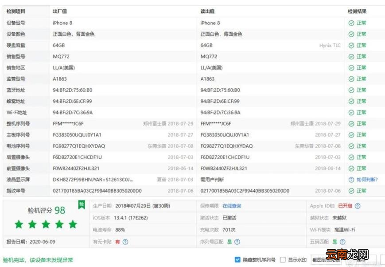Click the green check icon in 设备颜色 row
This screenshot has height=267, width=385.
pyautogui.click(x=351, y=34)
